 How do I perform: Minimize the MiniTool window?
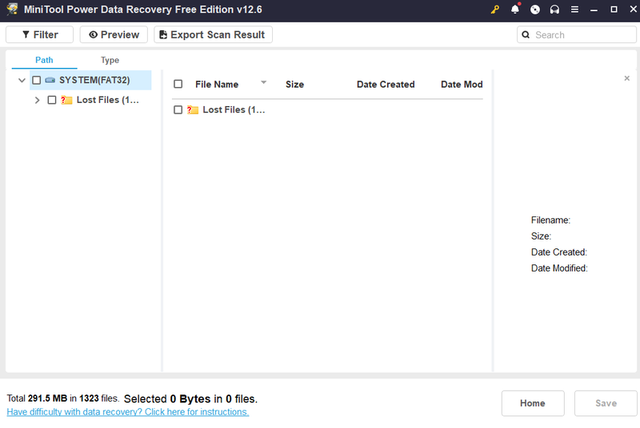click(594, 10)
